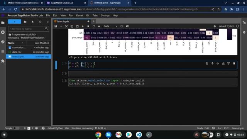
Task: Click the clock icon in the notebook toolbar
Action: (x=122, y=26)
